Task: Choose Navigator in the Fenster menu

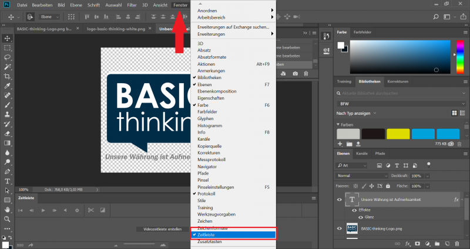Action: tap(233, 166)
